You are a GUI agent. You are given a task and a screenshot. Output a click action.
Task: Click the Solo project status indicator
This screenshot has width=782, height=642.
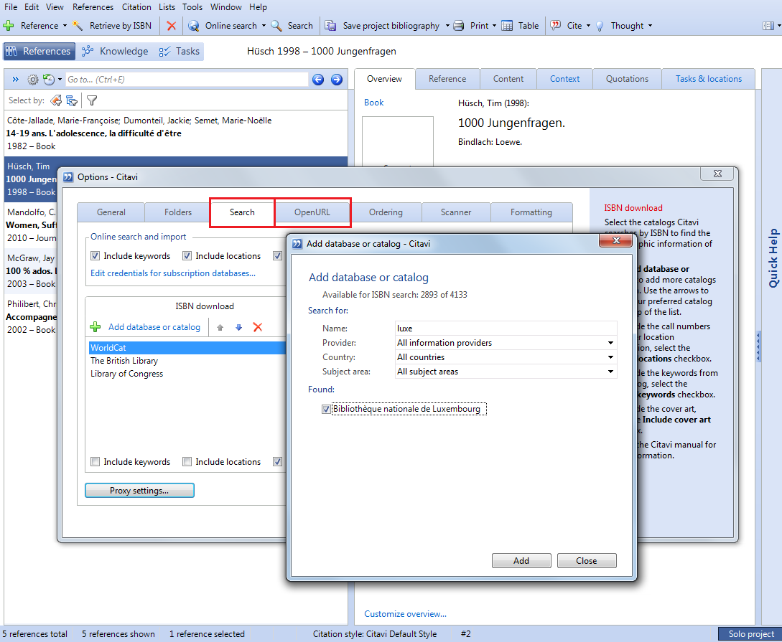click(751, 634)
